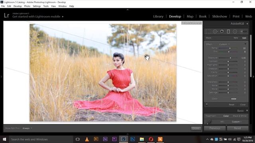255x143 pixels.
Task: Switch to the Map module
Action: point(190,16)
